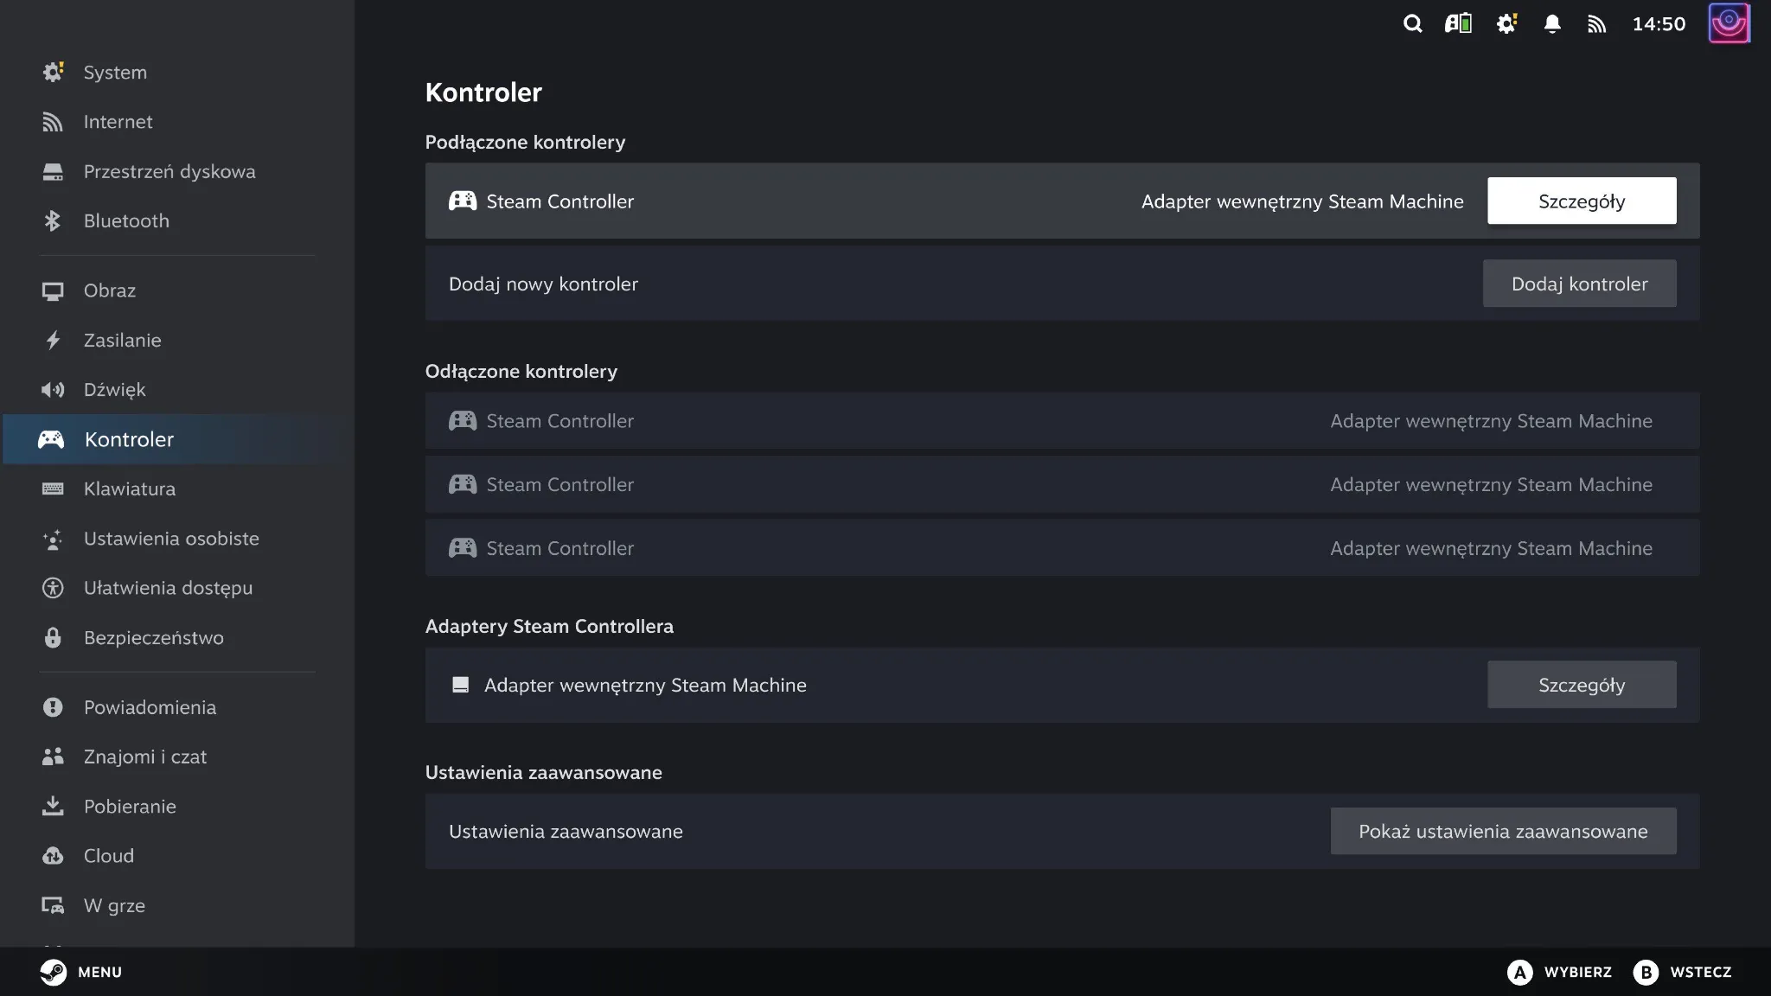Click the Dodaj kontroler button
This screenshot has height=996, width=1771.
tap(1579, 284)
